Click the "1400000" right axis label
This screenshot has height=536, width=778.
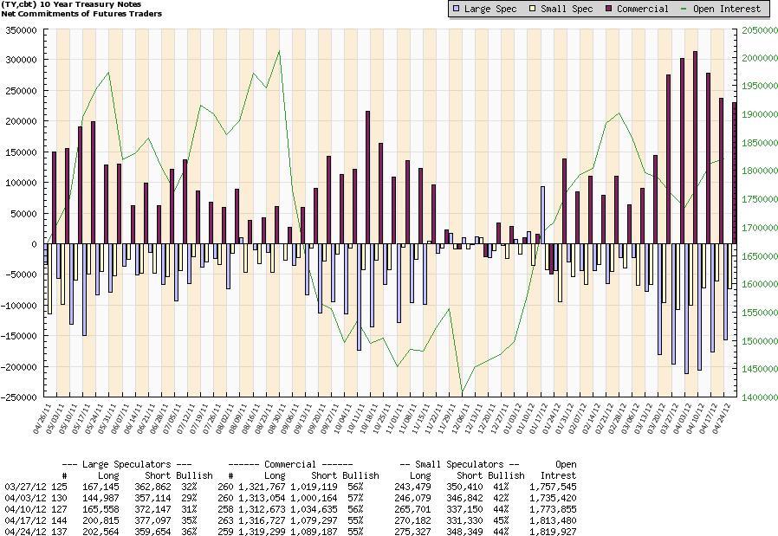tap(759, 397)
